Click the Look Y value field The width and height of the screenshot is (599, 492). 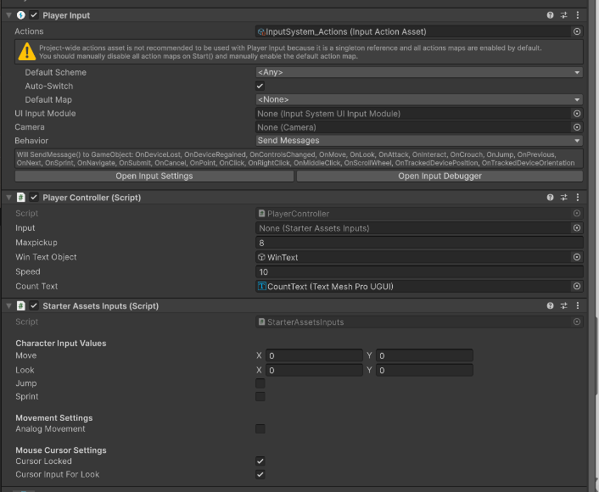424,370
